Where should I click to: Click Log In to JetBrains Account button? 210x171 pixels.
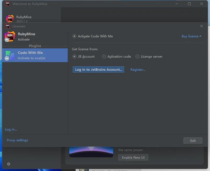(x=98, y=69)
